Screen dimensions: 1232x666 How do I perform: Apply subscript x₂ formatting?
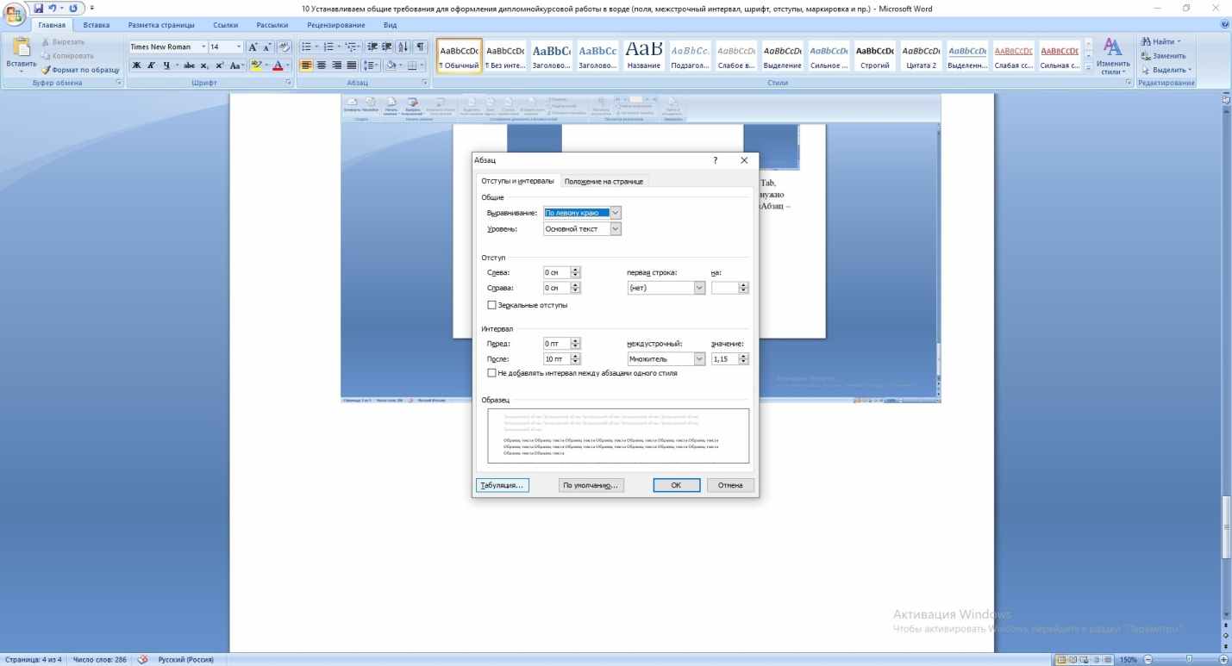click(x=204, y=65)
